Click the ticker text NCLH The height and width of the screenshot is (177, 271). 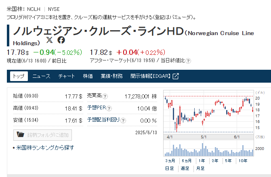[x=34, y=9]
